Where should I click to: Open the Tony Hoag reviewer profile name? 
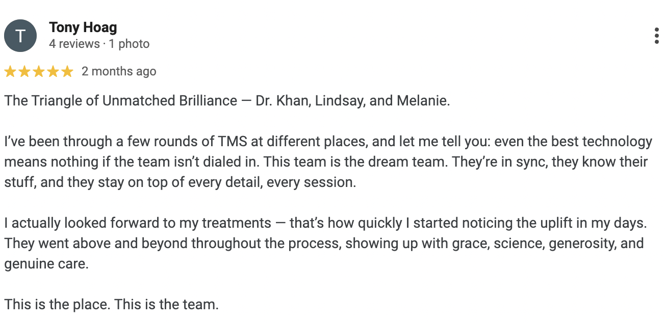[x=83, y=28]
